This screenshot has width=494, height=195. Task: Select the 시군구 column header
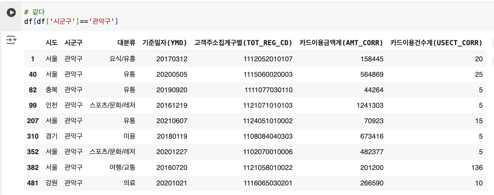(x=74, y=43)
